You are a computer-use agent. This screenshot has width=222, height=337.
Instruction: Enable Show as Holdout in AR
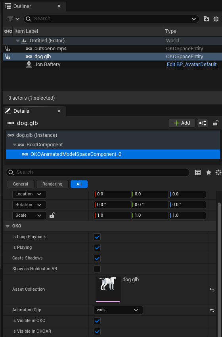(x=97, y=269)
